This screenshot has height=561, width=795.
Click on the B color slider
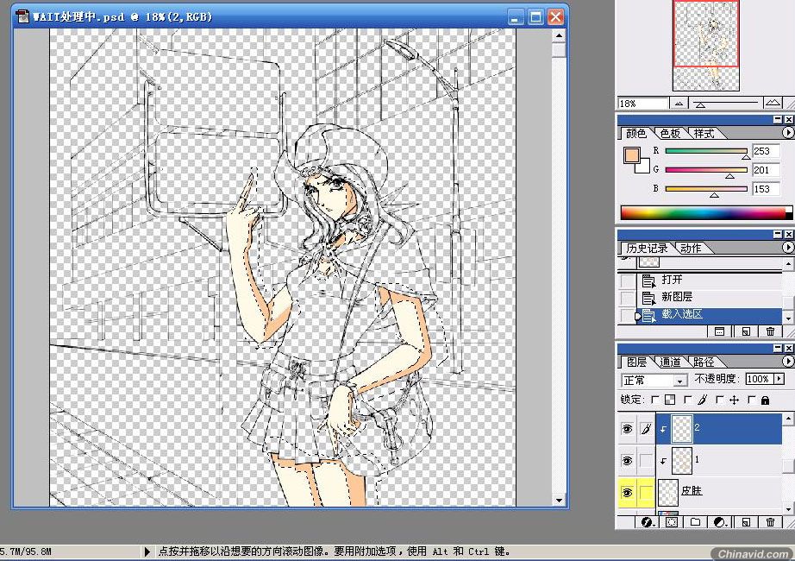[706, 189]
